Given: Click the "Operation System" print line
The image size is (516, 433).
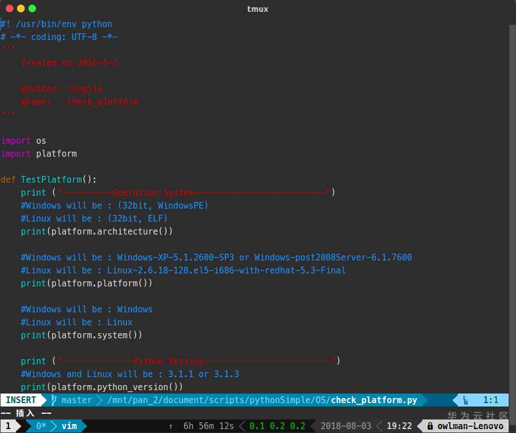Looking at the screenshot, I should click(x=178, y=192).
